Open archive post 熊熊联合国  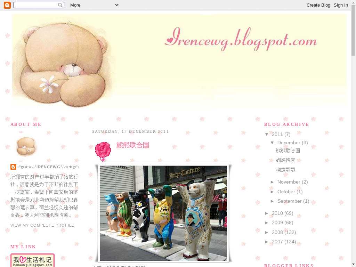click(288, 151)
